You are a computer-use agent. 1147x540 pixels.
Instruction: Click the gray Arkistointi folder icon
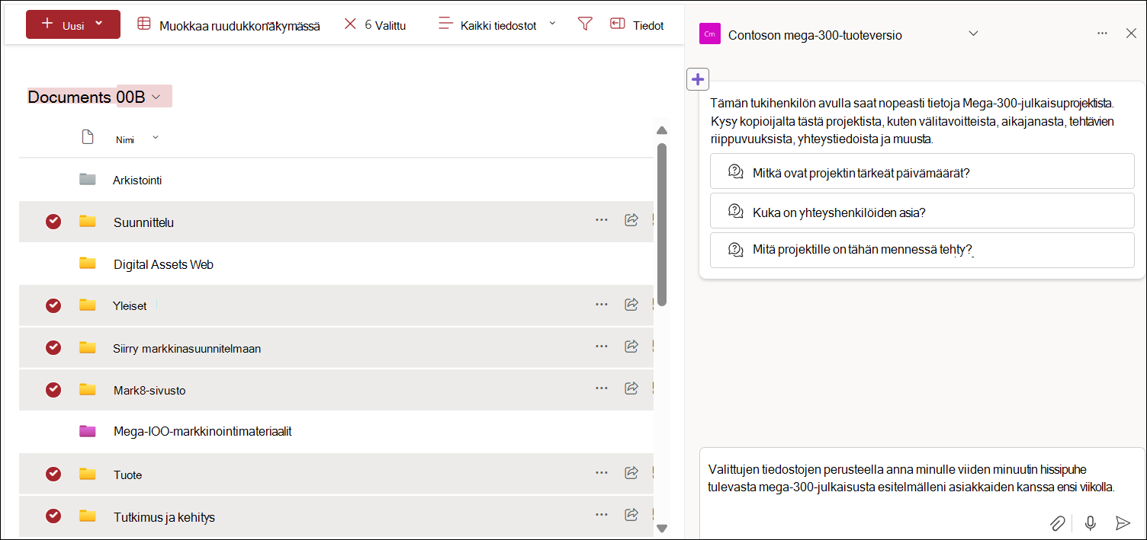click(88, 180)
